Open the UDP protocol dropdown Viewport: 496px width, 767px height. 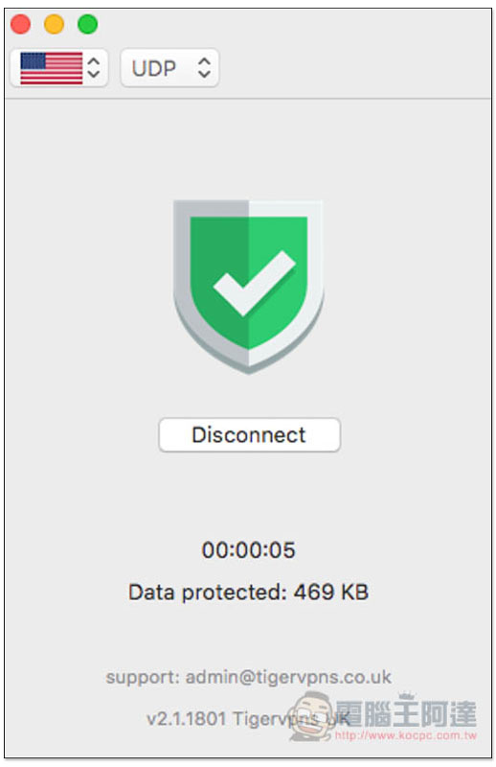tap(169, 68)
